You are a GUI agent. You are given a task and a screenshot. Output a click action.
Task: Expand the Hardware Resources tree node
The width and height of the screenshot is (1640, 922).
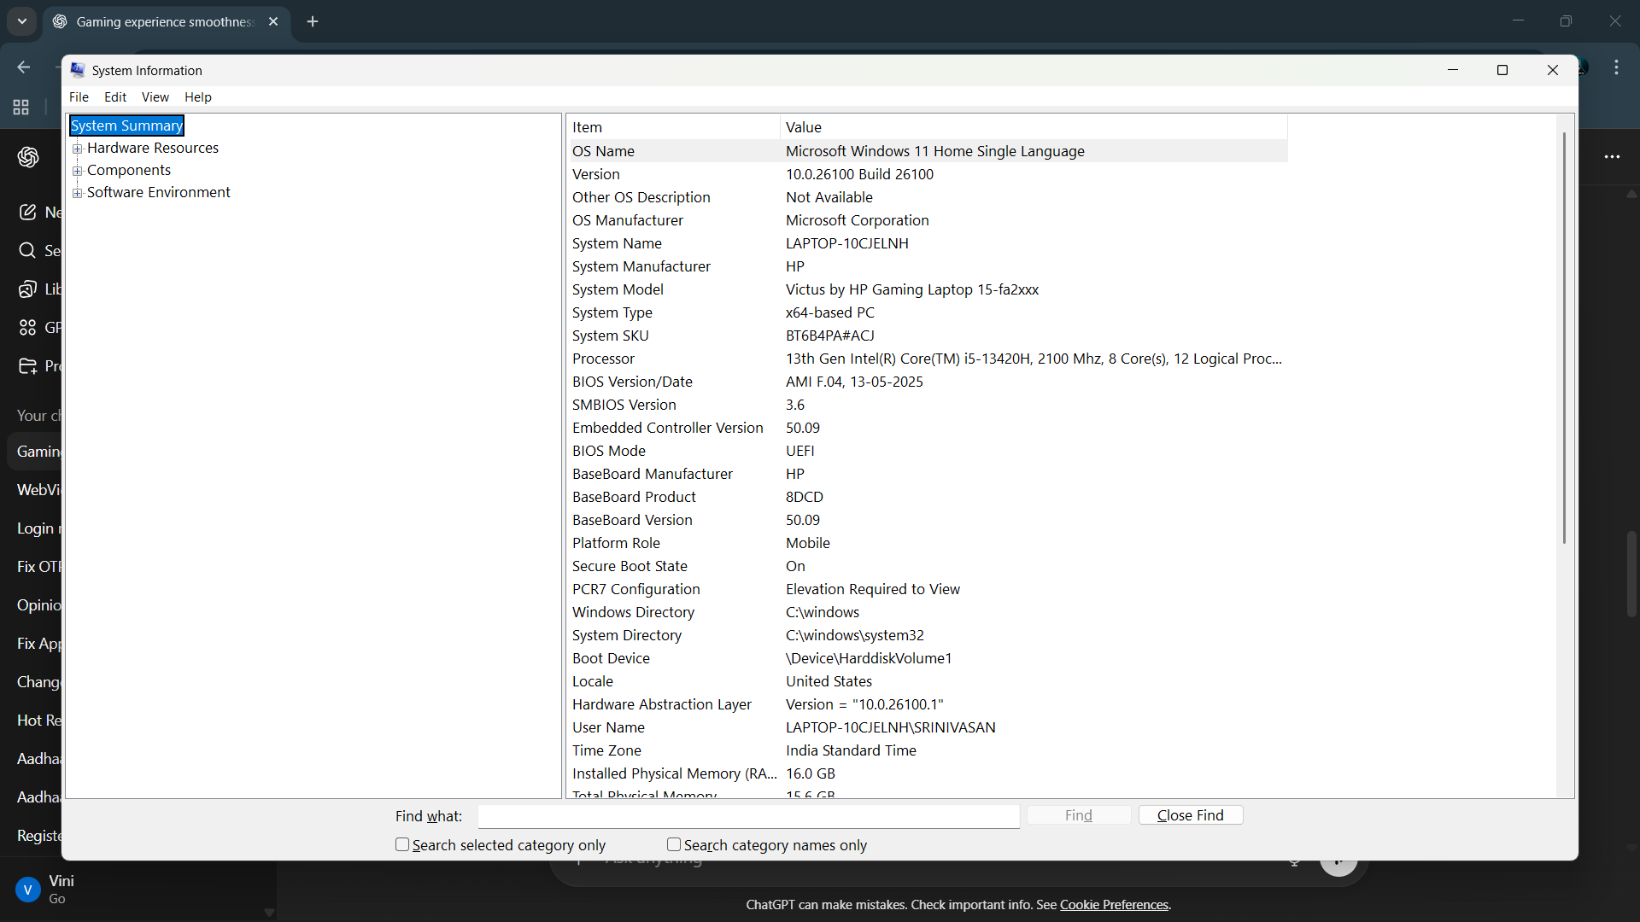tap(78, 149)
